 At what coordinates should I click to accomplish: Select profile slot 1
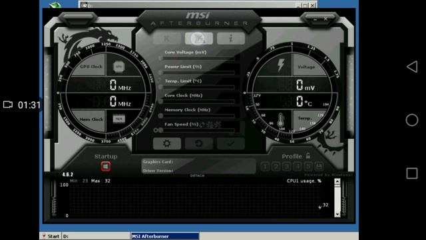(265, 166)
